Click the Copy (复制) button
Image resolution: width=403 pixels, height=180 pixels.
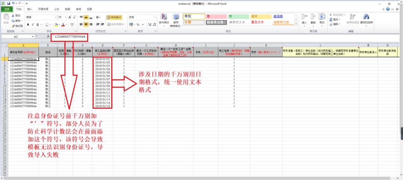[x=16, y=21]
